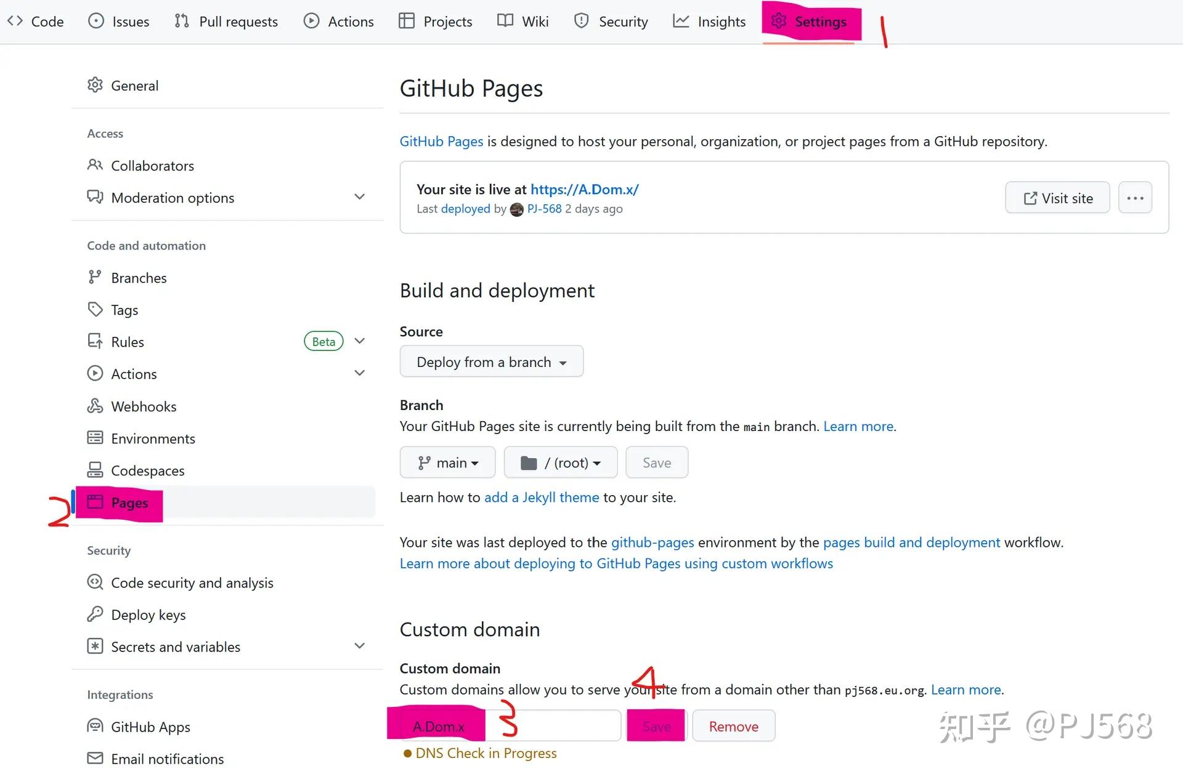Click the Environments icon in sidebar
The width and height of the screenshot is (1183, 774).
pyautogui.click(x=95, y=438)
